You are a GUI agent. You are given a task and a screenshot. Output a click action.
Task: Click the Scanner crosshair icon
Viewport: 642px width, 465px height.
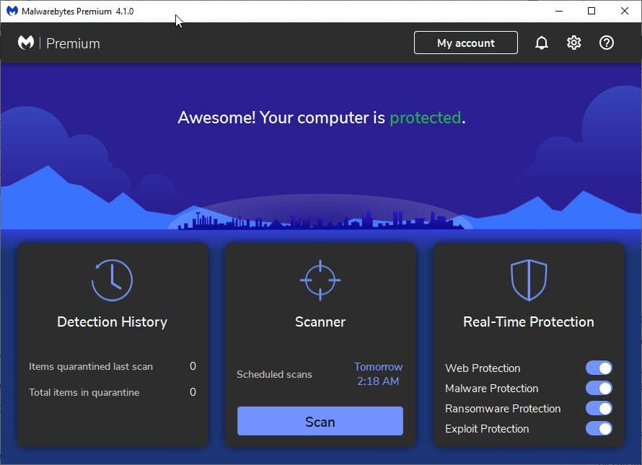(x=320, y=280)
